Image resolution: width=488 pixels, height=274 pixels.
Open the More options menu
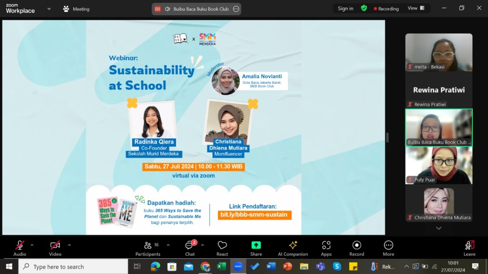[388, 248]
